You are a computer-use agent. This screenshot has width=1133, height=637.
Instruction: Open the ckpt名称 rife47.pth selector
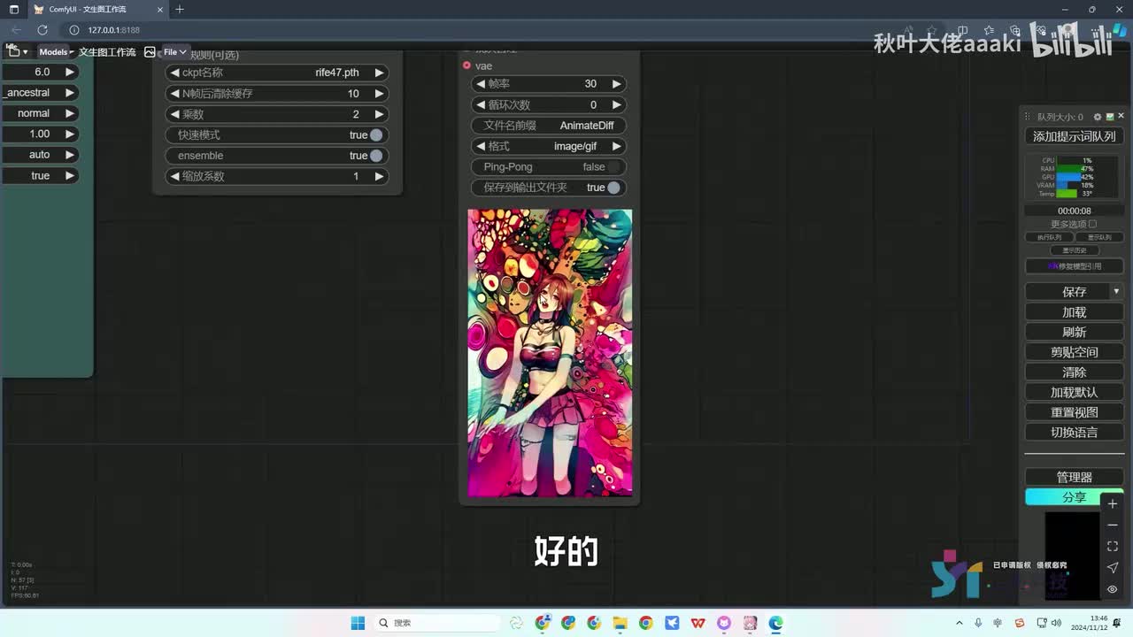[277, 73]
